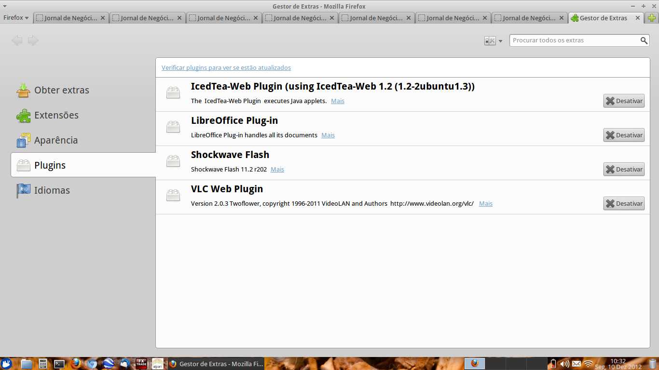Open the window menu arrow in title bar
The height and width of the screenshot is (370, 659).
tap(4, 6)
